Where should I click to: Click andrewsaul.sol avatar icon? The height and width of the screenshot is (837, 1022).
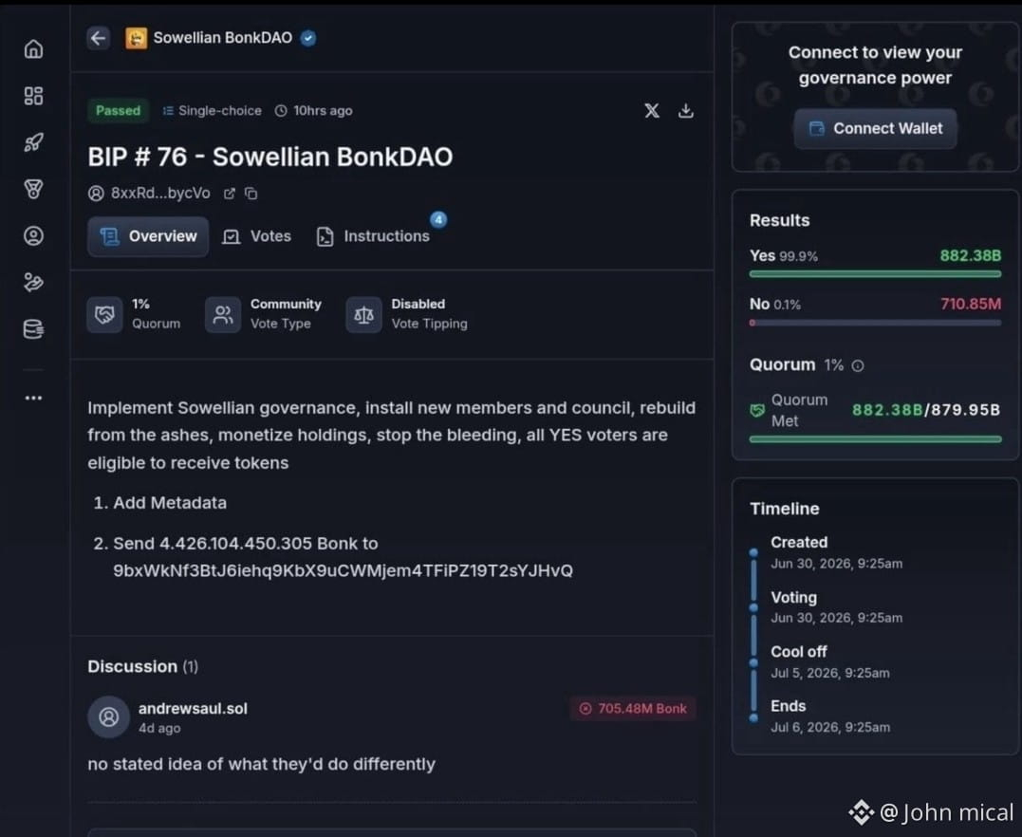(109, 716)
